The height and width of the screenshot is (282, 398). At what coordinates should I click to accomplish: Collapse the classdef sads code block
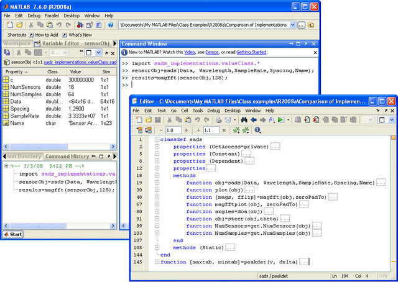click(155, 140)
